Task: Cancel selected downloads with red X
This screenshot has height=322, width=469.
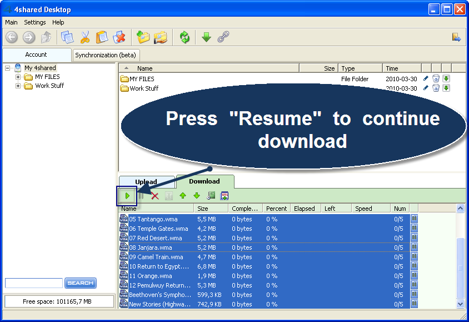Action: 154,196
